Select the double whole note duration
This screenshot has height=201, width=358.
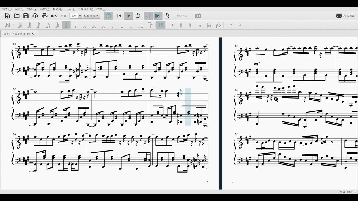(x=94, y=27)
